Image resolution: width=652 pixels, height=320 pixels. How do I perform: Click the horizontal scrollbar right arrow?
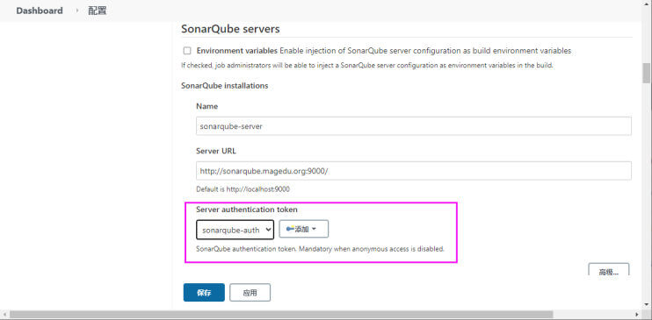pos(636,315)
